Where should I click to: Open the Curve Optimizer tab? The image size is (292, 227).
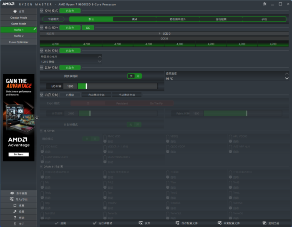click(18, 42)
